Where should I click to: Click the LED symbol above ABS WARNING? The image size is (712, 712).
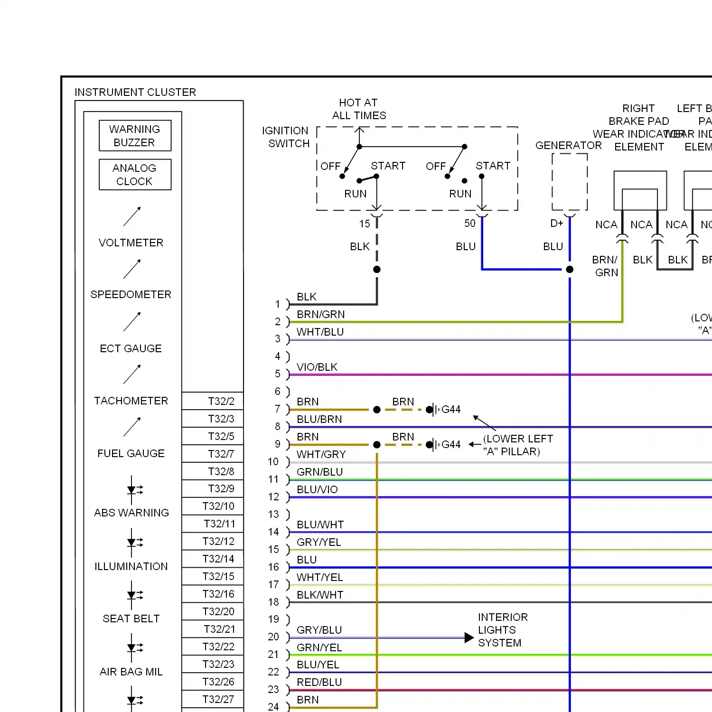point(135,490)
